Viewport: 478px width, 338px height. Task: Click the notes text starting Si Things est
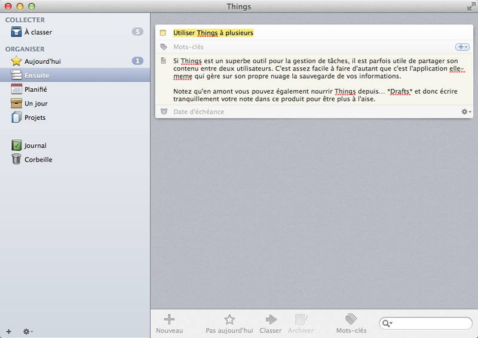[318, 69]
